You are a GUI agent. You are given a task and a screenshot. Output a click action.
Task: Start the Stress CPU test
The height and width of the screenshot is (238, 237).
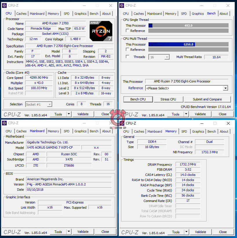pos(168,99)
